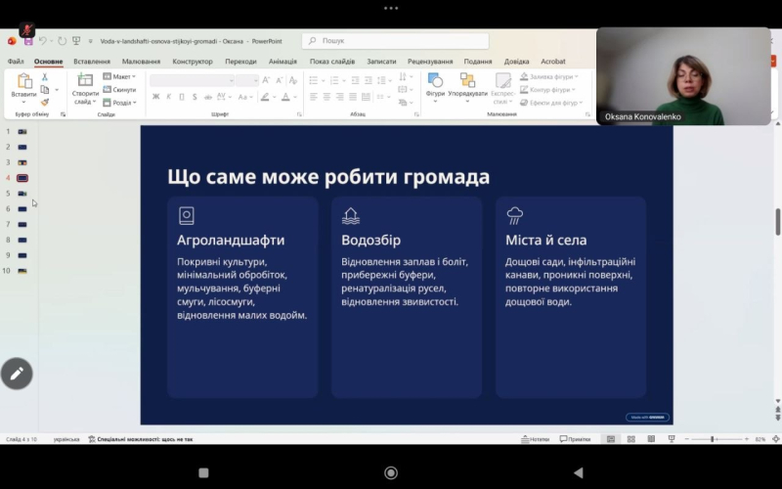Image resolution: width=782 pixels, height=489 pixels.
Task: Select slide 5 thumbnail in panel
Action: pyautogui.click(x=22, y=194)
